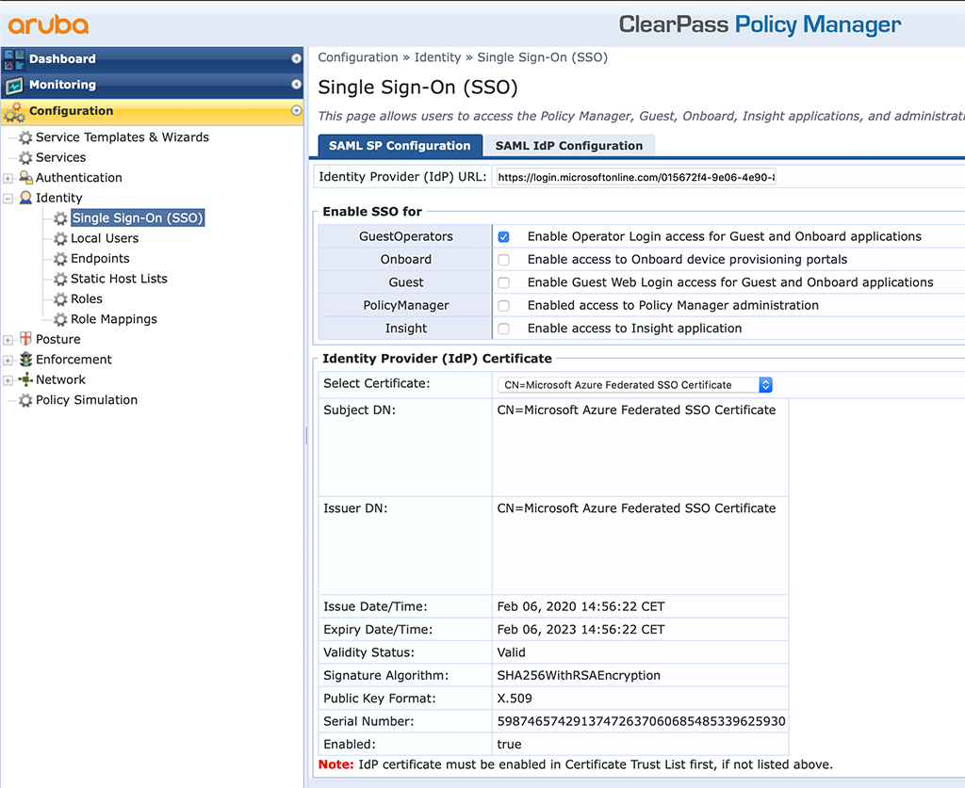Click the Single Sign-On (SSO) gear icon
The height and width of the screenshot is (788, 965).
60,218
